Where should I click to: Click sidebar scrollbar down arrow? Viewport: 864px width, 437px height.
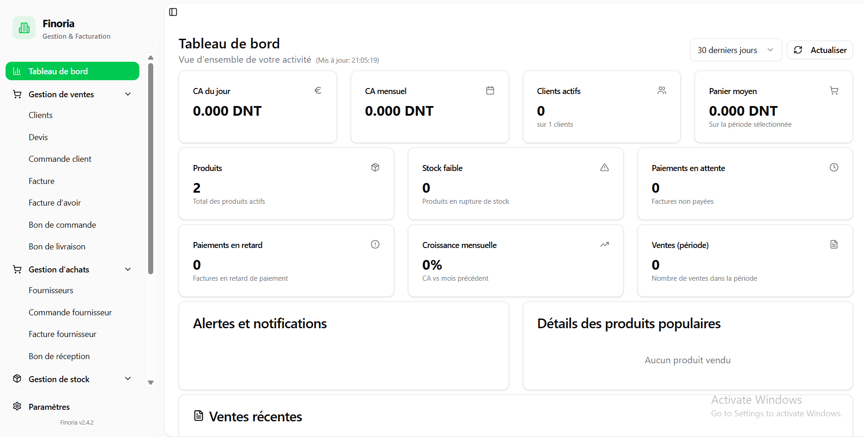150,383
